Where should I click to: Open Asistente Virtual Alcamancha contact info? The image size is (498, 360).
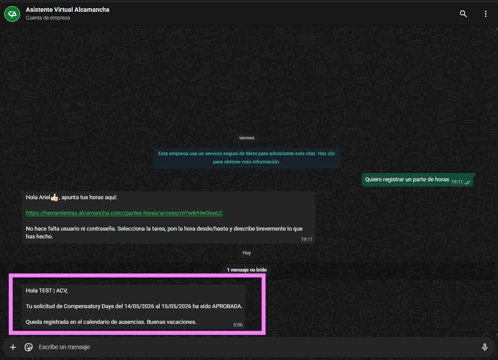(67, 10)
